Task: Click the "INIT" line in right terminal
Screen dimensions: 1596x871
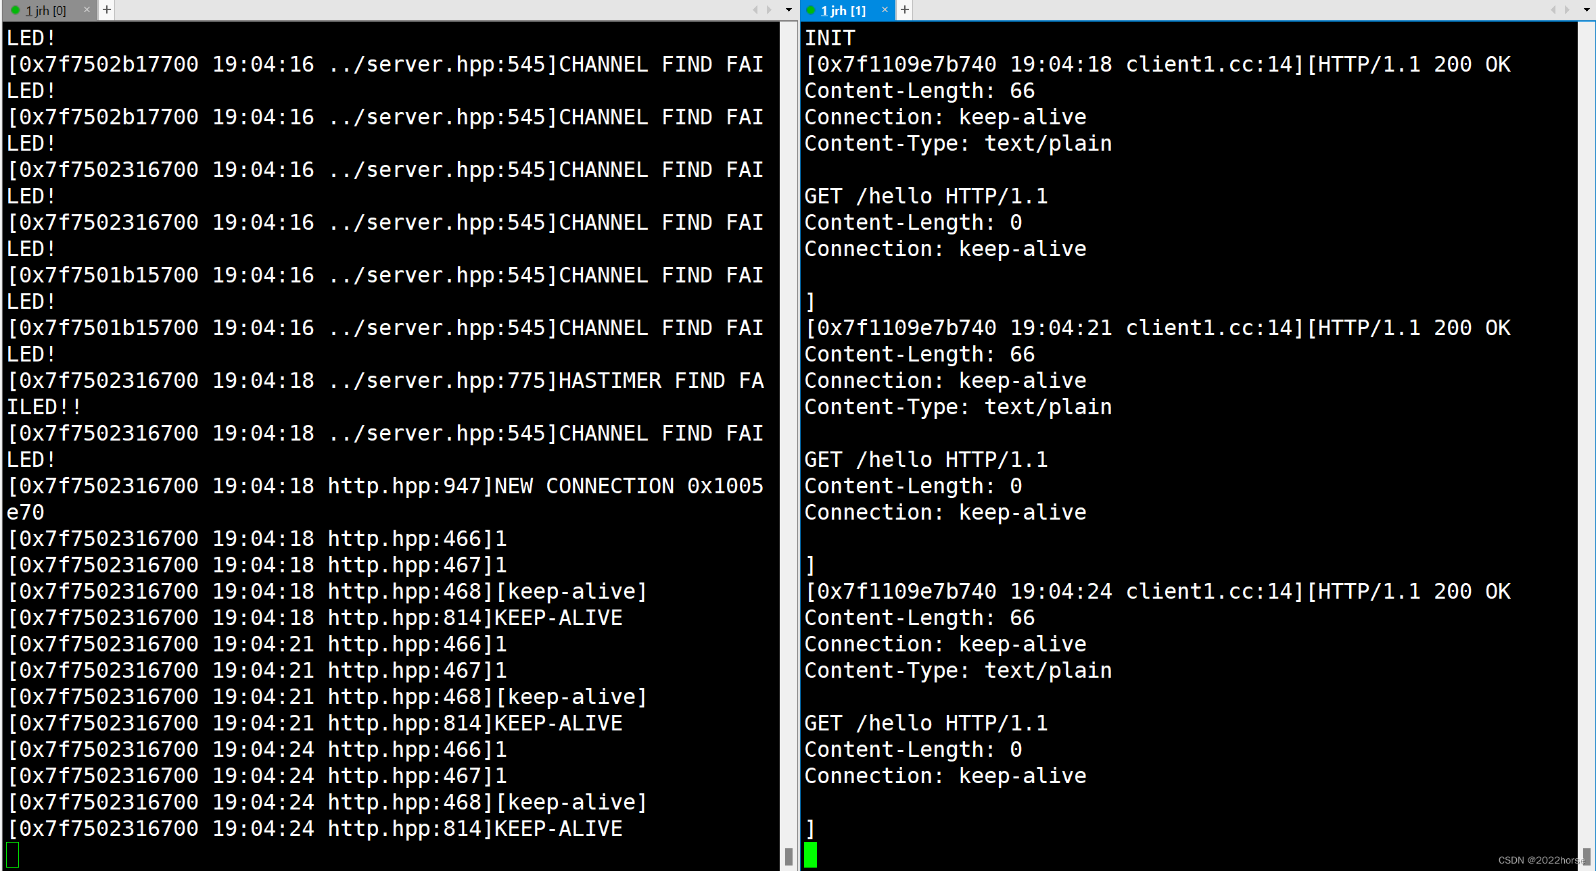Action: click(830, 39)
